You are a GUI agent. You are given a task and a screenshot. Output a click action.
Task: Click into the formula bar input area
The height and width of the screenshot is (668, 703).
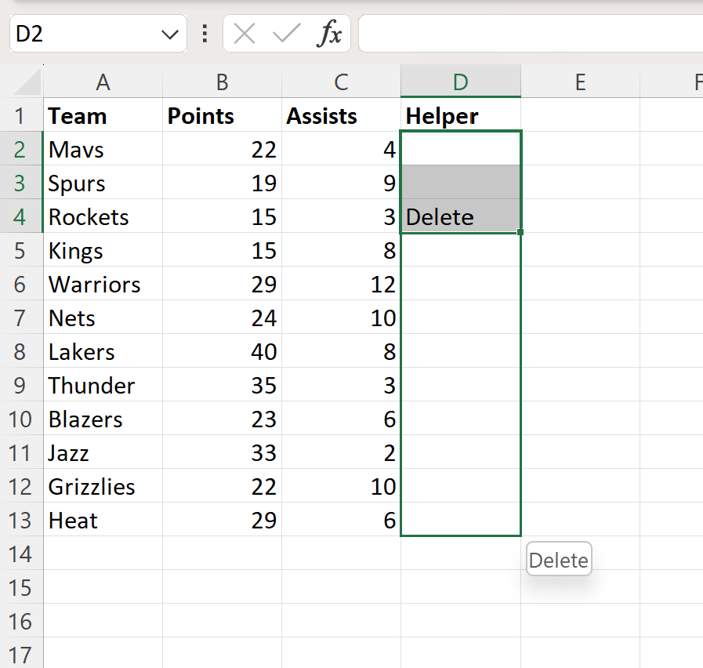coord(525,34)
